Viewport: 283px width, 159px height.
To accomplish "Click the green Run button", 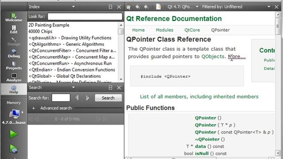I will point(14,134).
